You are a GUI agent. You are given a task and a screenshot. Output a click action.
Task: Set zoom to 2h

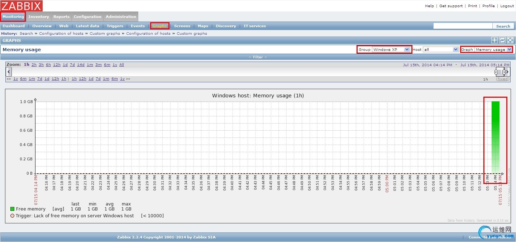pyautogui.click(x=34, y=65)
